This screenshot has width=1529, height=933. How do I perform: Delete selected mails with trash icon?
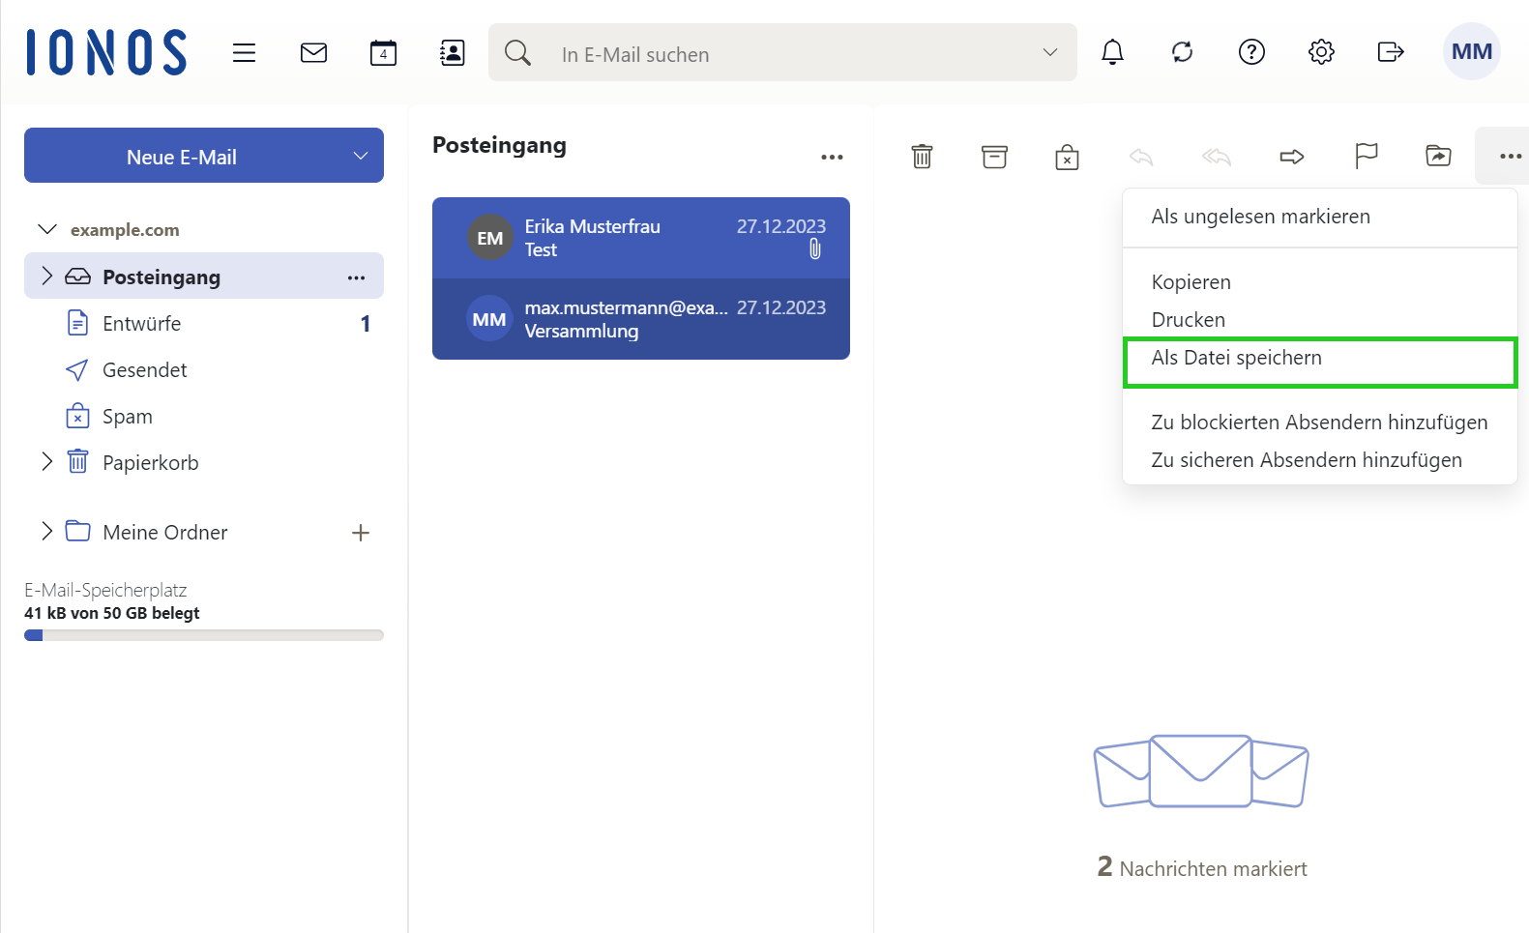coord(923,156)
